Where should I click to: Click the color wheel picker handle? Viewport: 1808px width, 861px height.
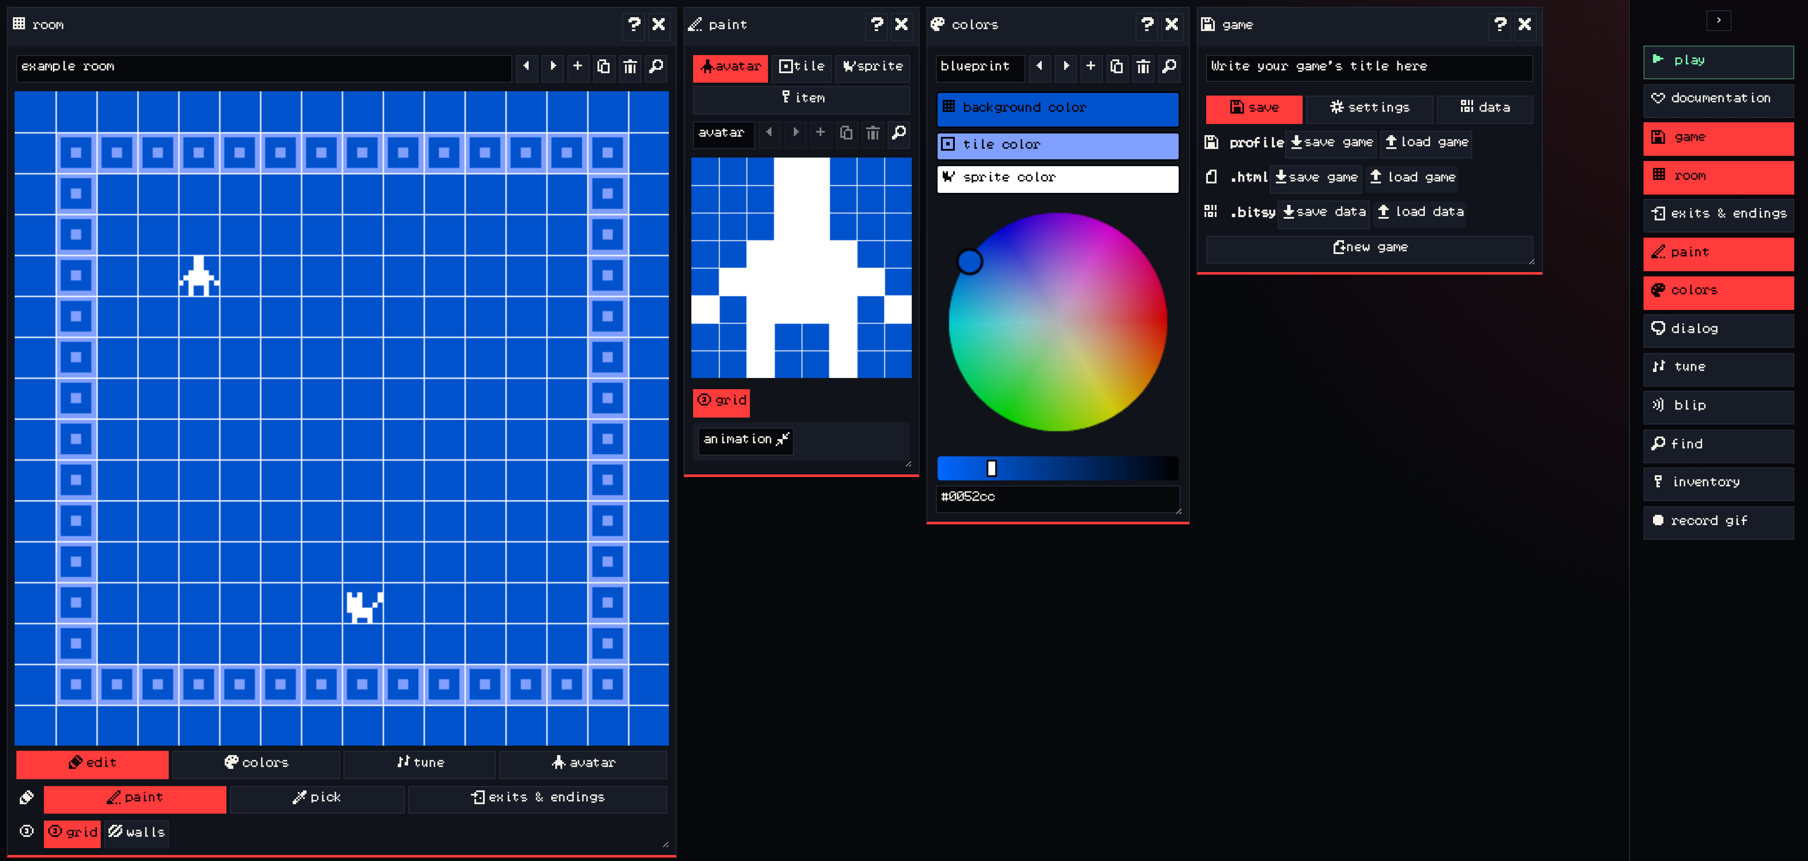(x=969, y=263)
